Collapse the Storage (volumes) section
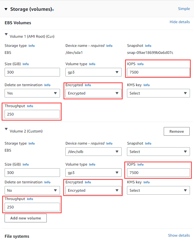This screenshot has height=245, width=194. [6, 9]
